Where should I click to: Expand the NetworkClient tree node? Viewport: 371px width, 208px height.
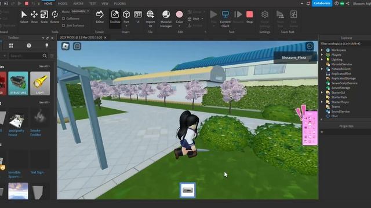[322, 69]
